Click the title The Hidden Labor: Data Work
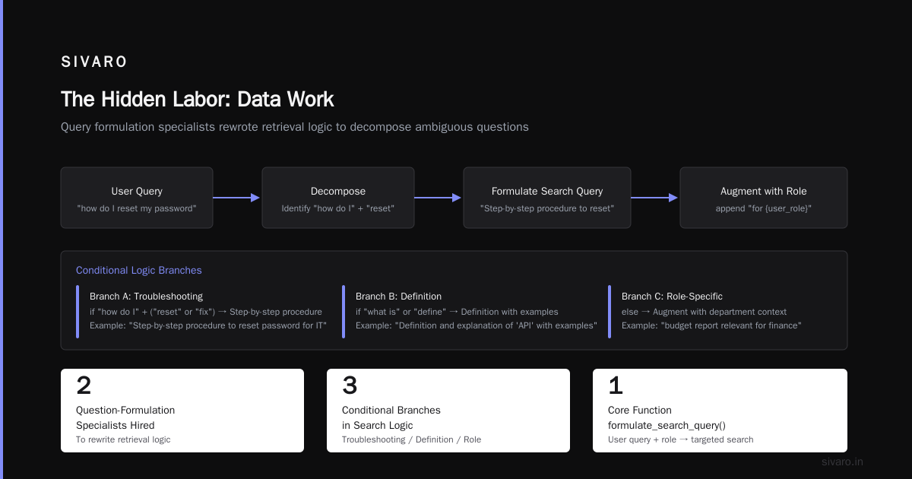Screen dimensions: 912x479 pos(198,100)
